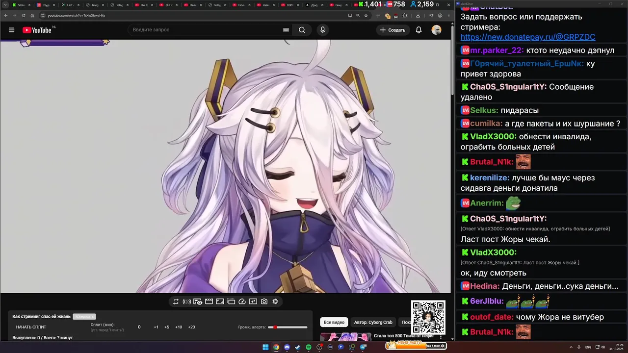Screen dimensions: 628x353
Task: Click the Копировать button beside video title
Action: click(84, 317)
